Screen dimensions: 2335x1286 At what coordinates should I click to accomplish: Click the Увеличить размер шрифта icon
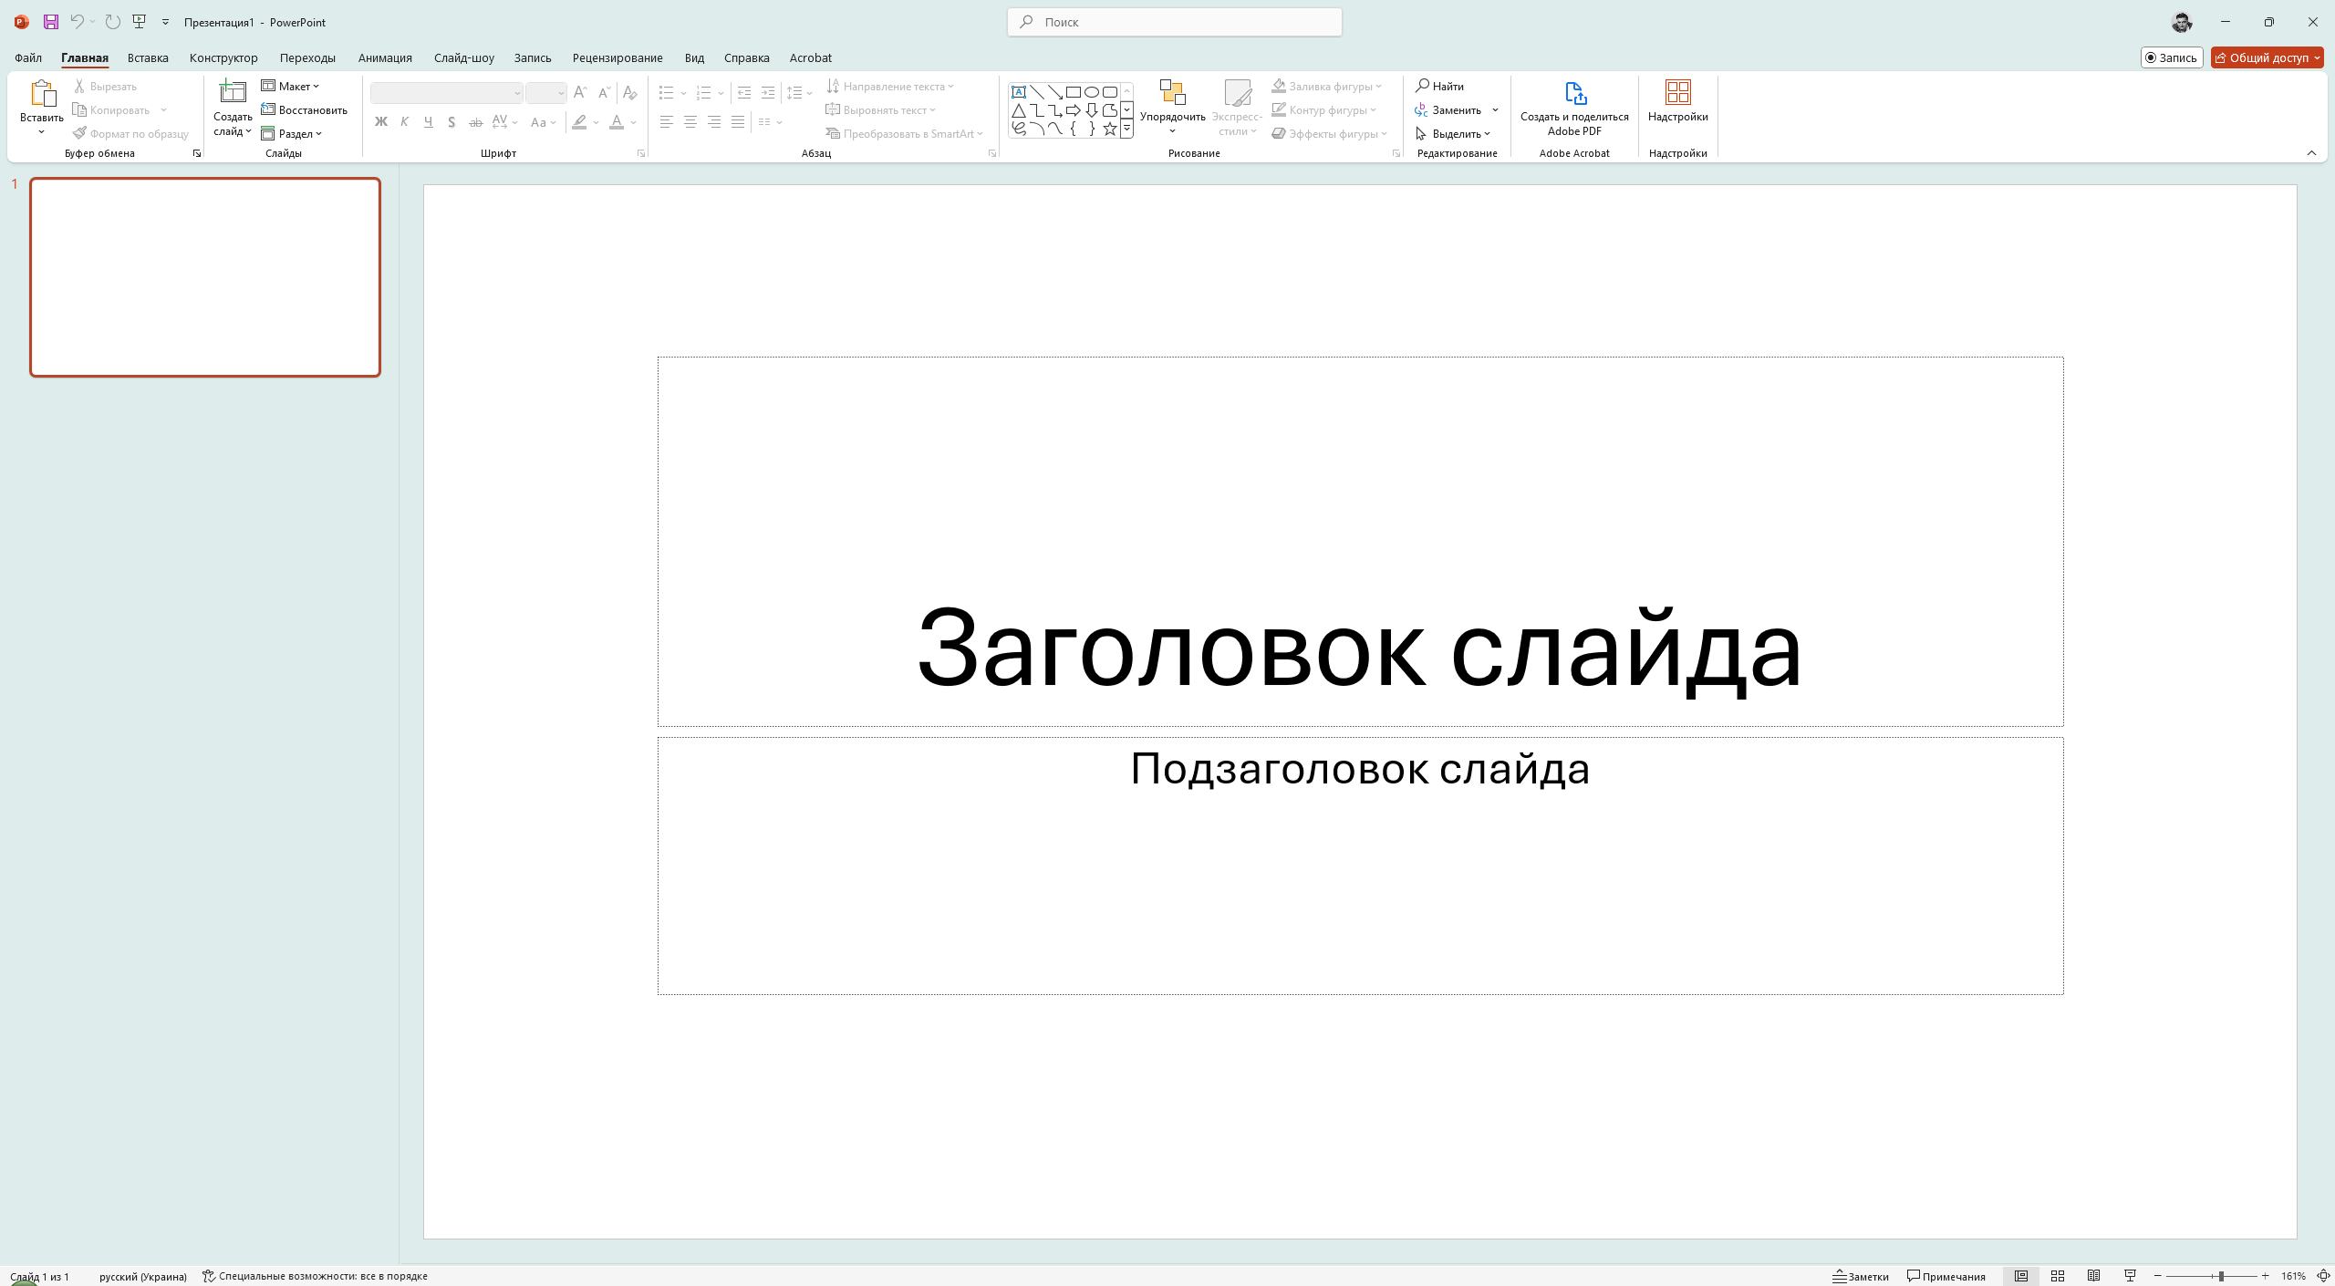coord(580,92)
